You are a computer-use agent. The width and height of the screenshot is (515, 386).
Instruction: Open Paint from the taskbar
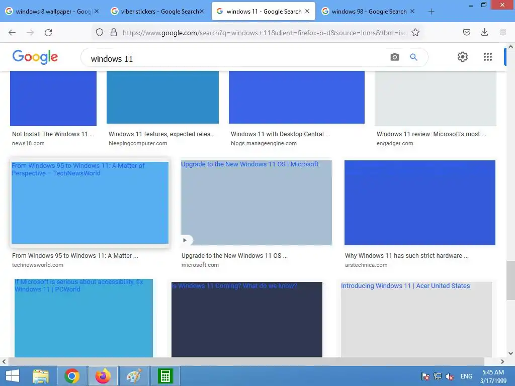pyautogui.click(x=134, y=376)
